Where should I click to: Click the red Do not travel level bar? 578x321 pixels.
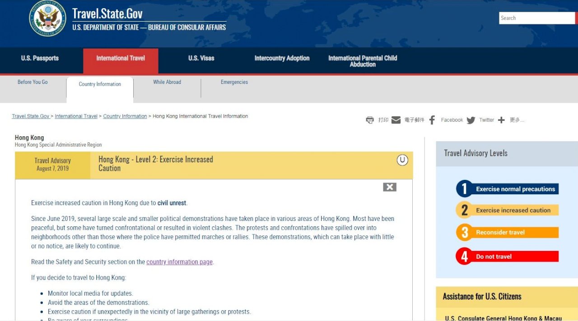tap(508, 257)
